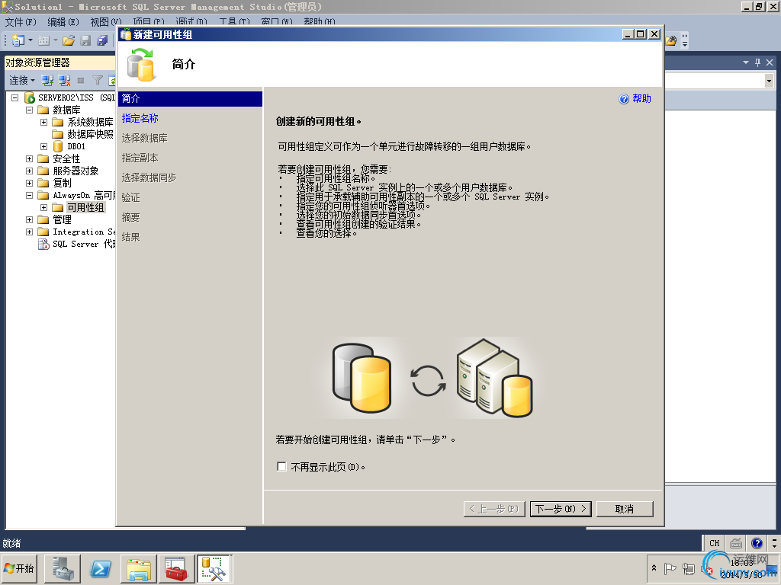
Task: Open the New Query dropdown arrow
Action: (31, 40)
